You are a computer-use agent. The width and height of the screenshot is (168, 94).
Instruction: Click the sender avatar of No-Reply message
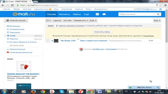(x=56, y=41)
